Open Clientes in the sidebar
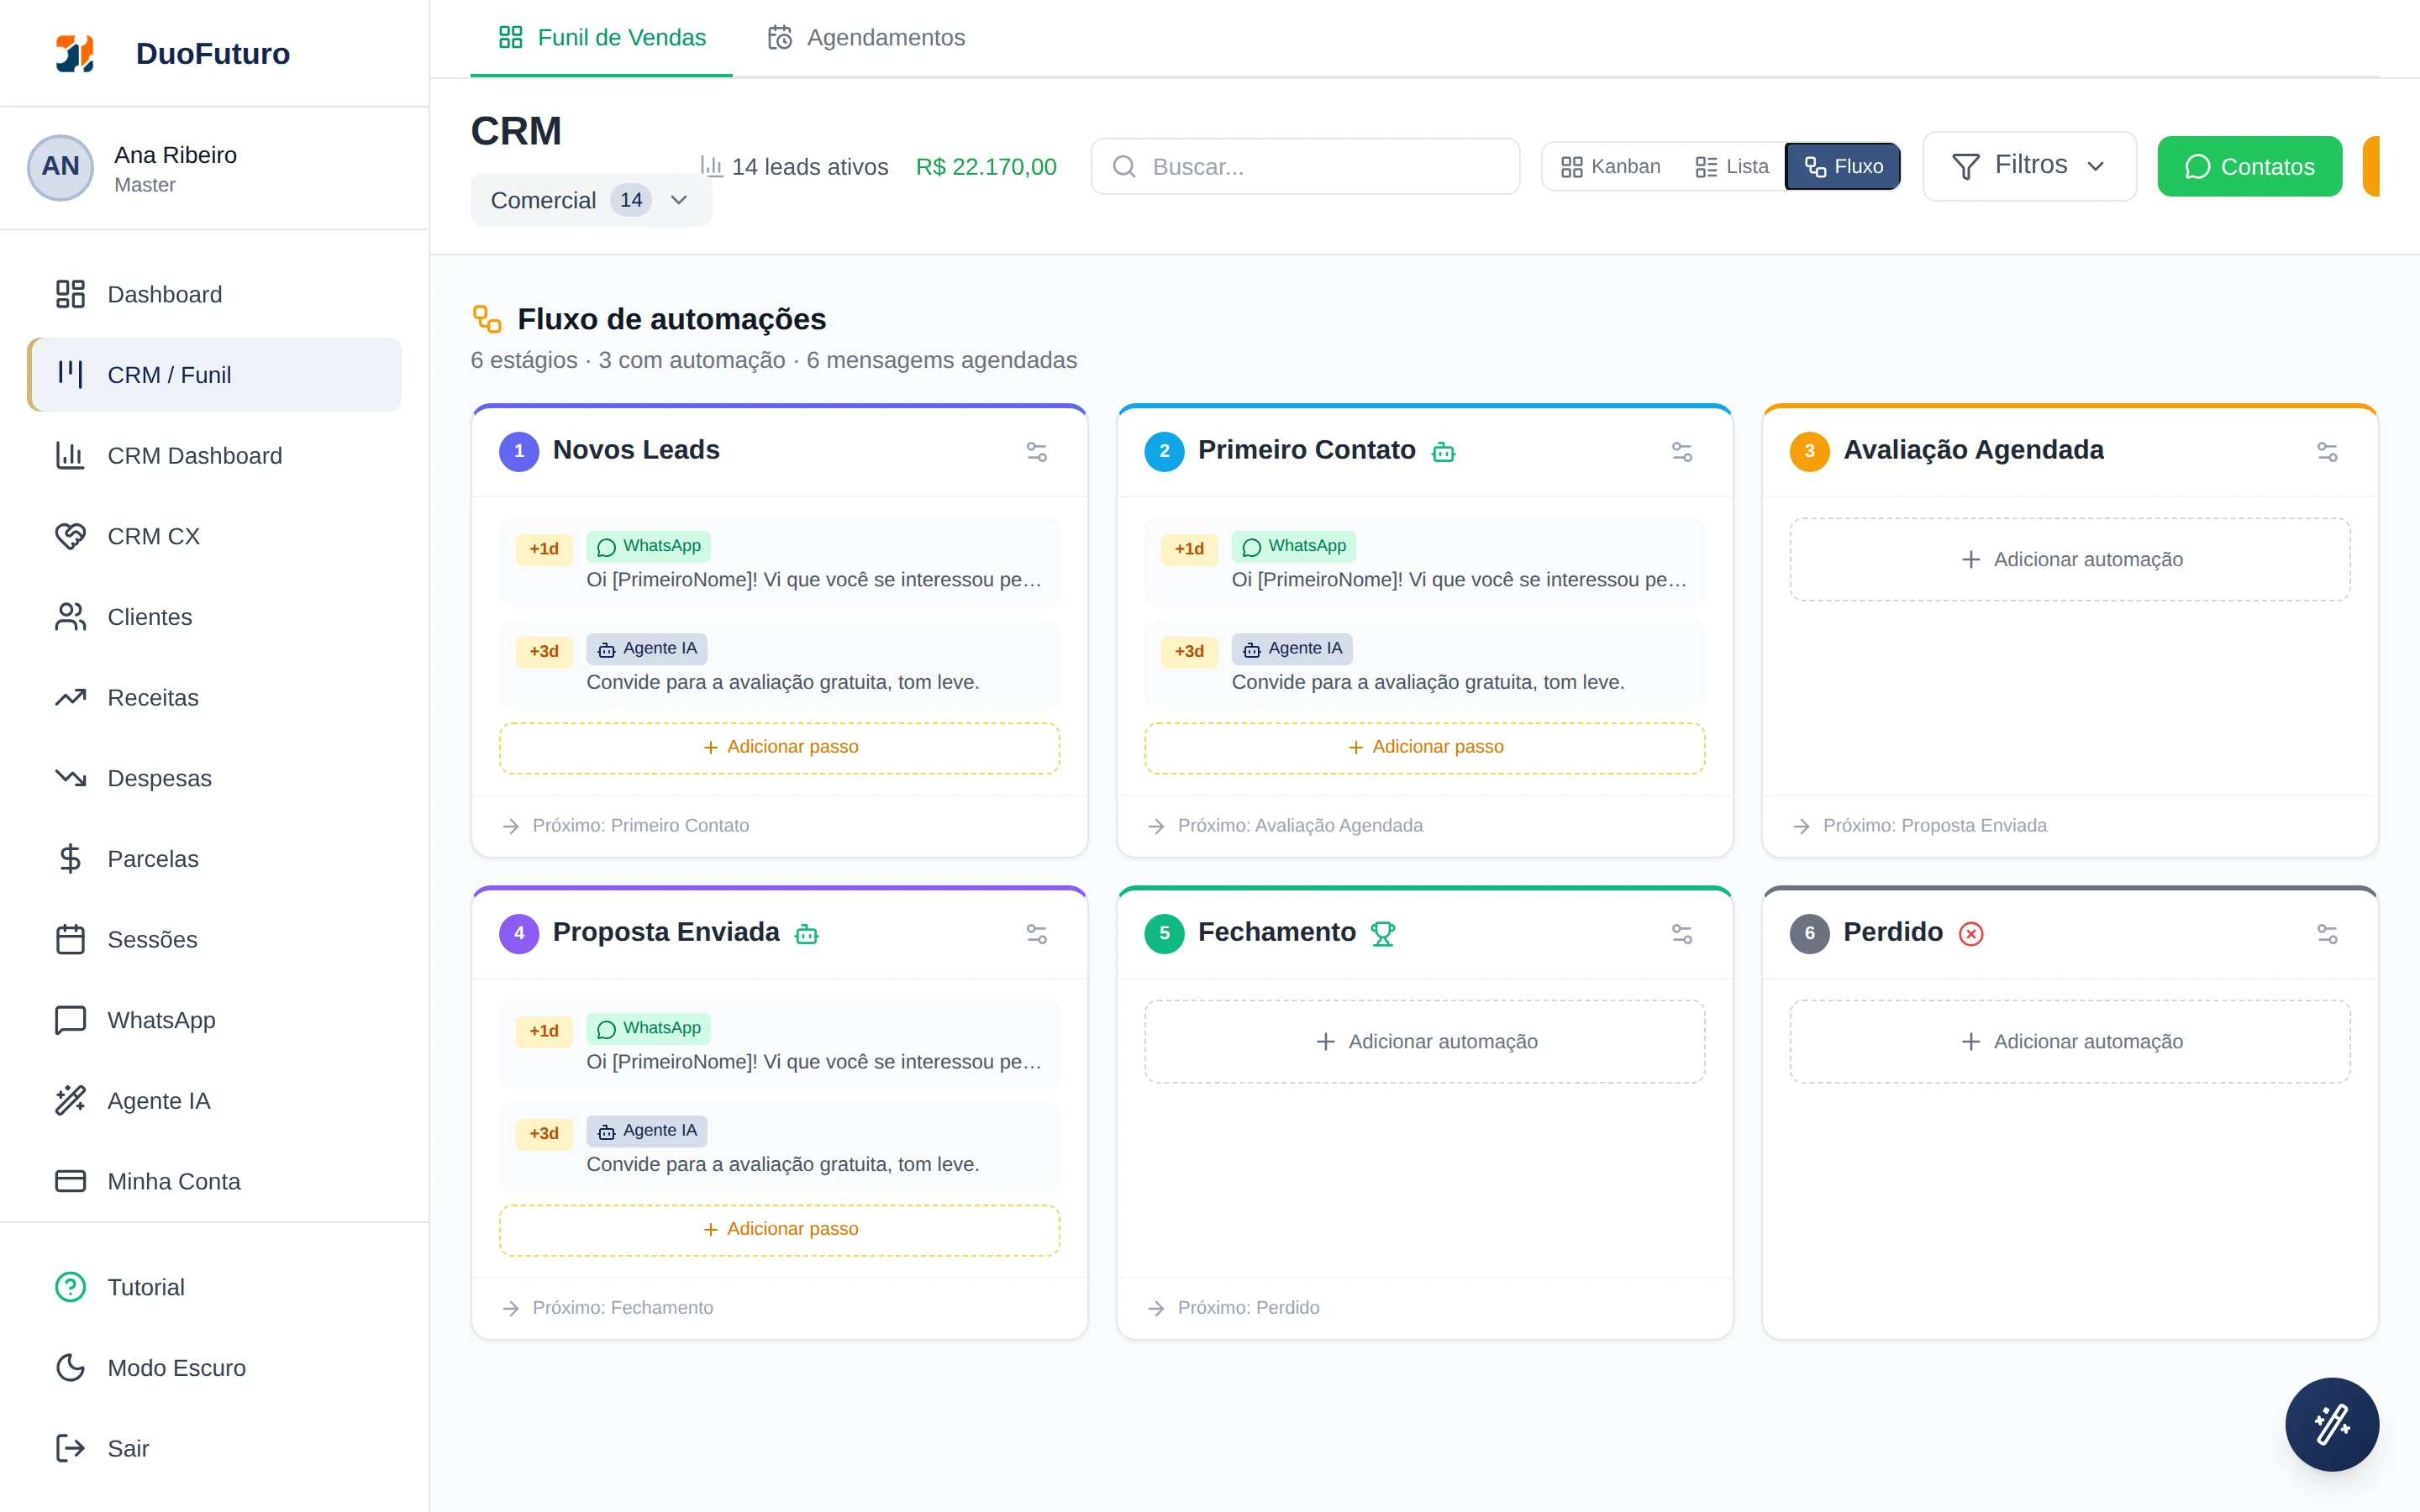This screenshot has height=1512, width=2420. [214, 617]
